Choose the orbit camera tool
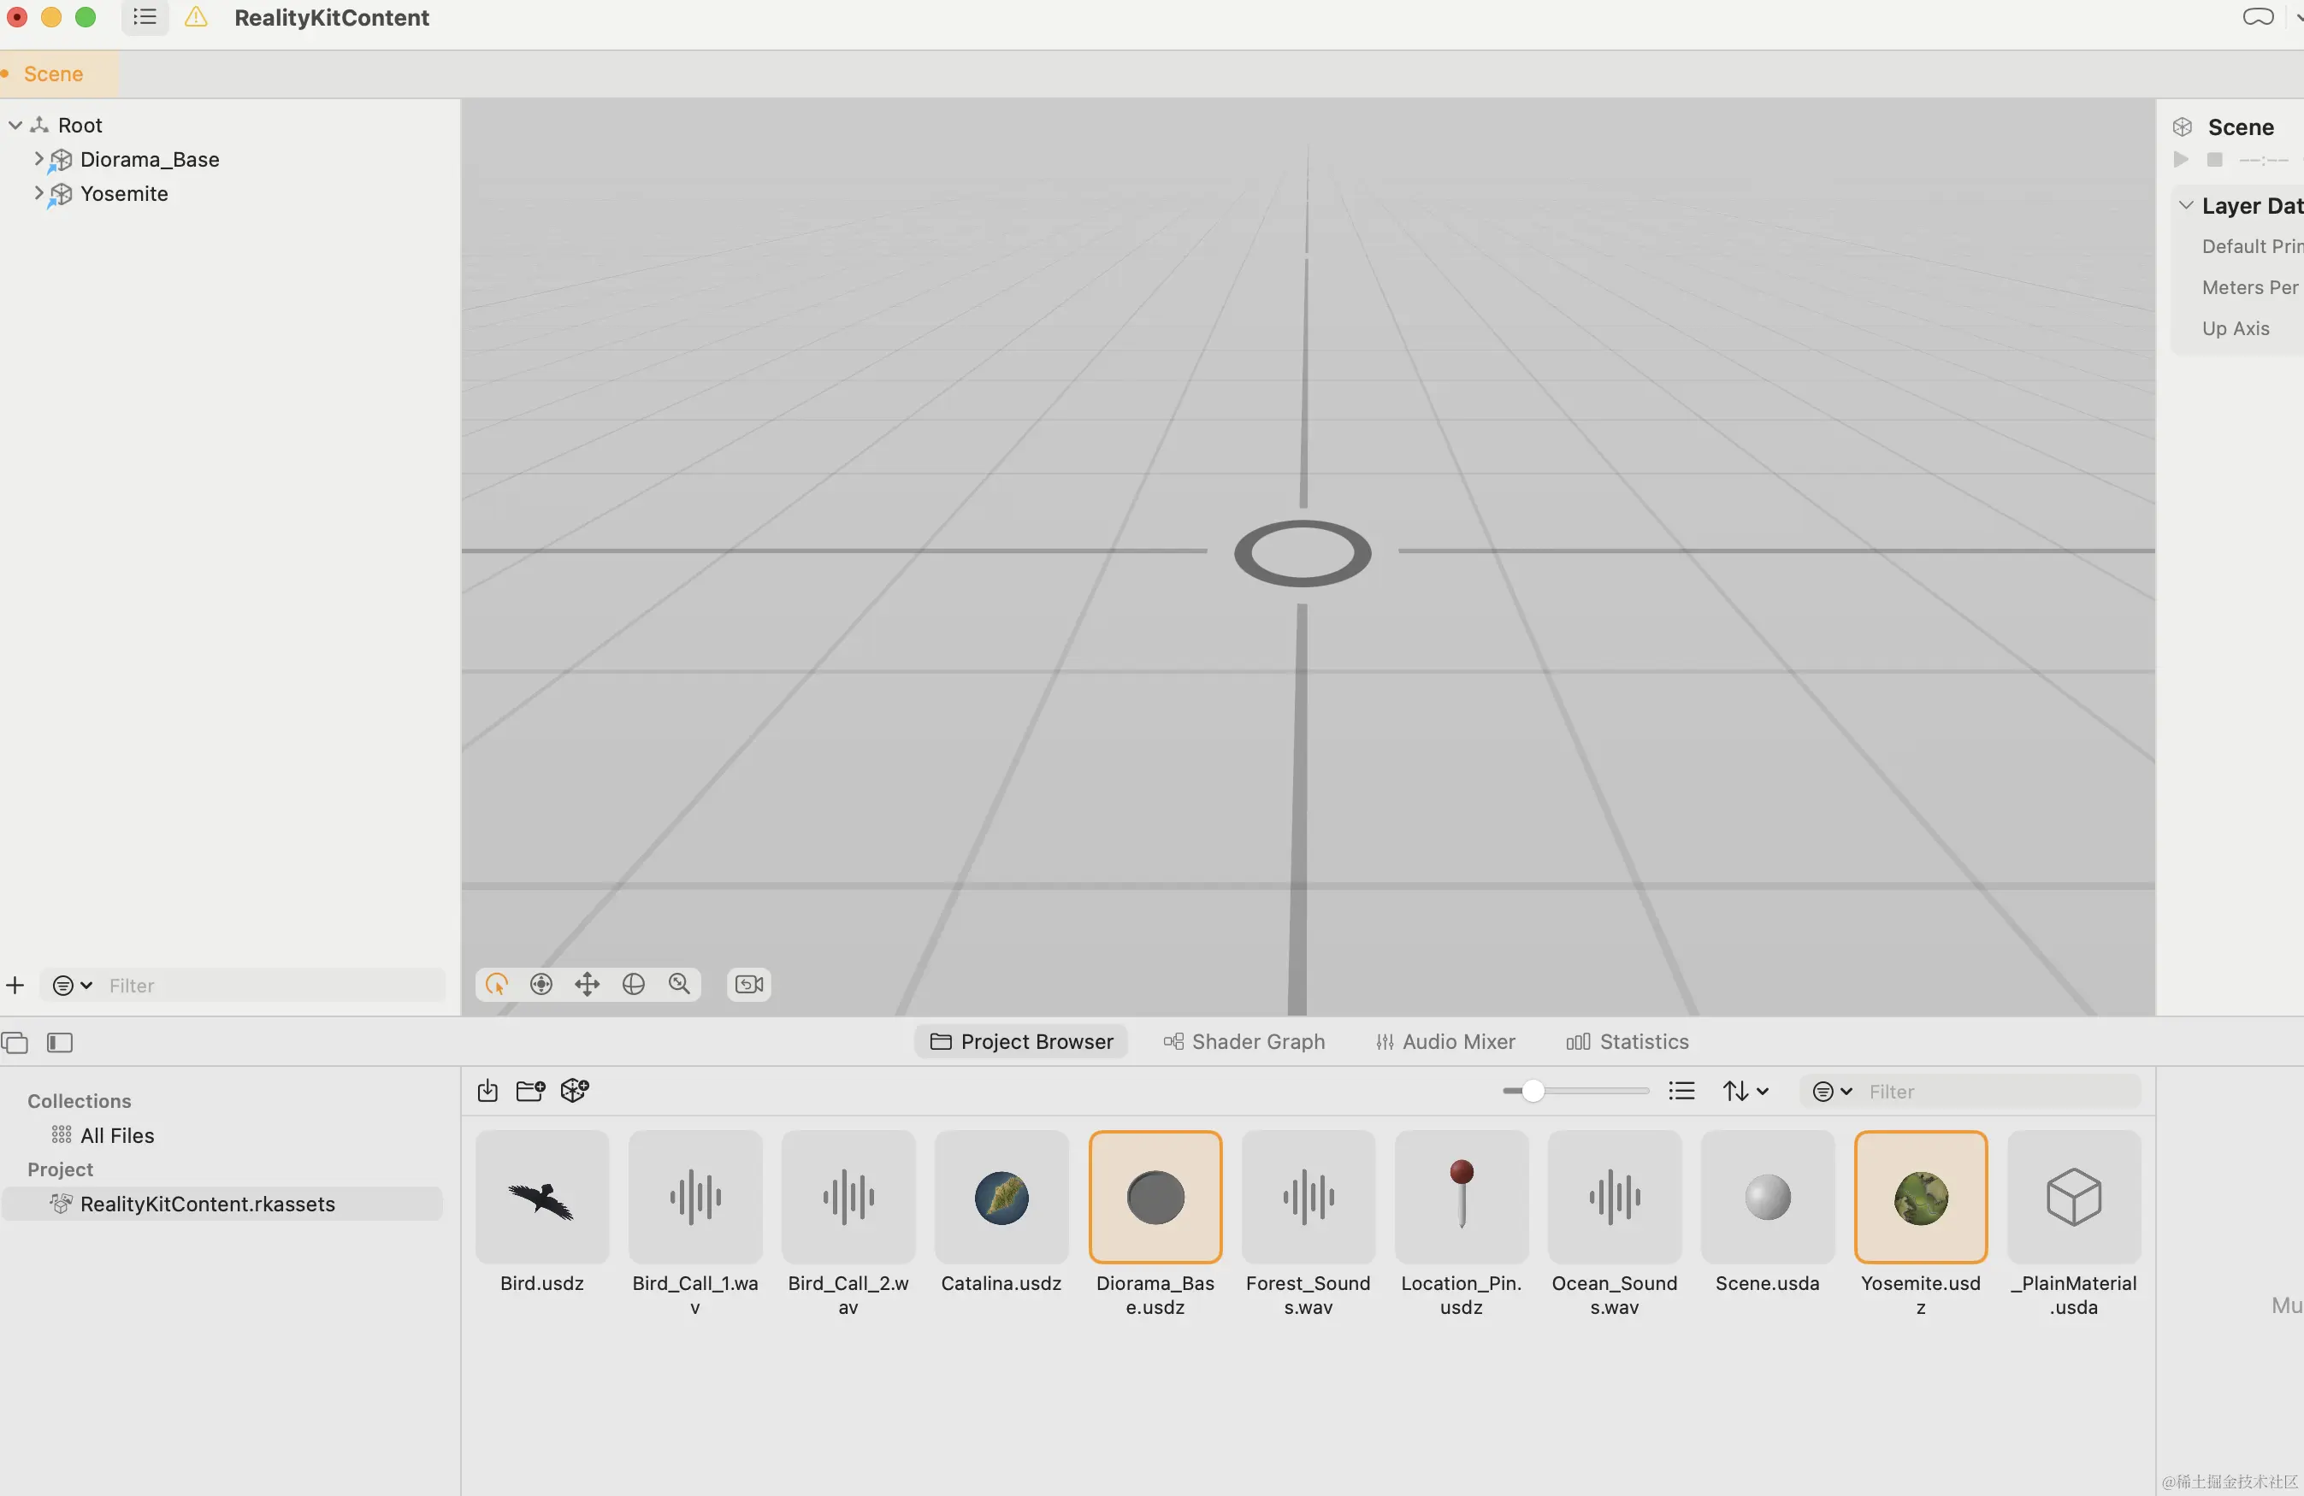Image resolution: width=2304 pixels, height=1496 pixels. [541, 984]
